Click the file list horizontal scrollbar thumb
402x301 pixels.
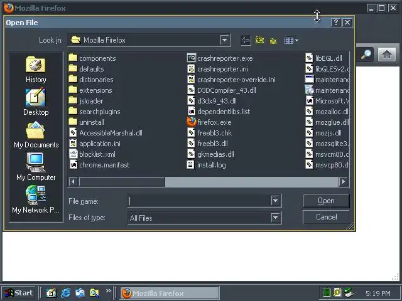pos(122,182)
